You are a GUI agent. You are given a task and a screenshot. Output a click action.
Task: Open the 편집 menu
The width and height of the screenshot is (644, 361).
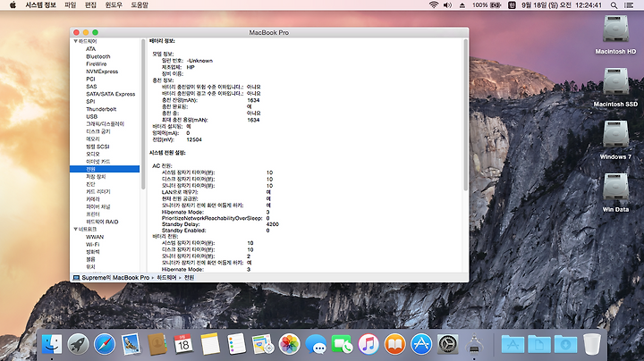tap(90, 5)
